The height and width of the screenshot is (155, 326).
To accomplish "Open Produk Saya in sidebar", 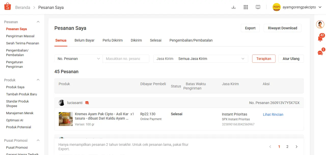I will tap(15, 87).
